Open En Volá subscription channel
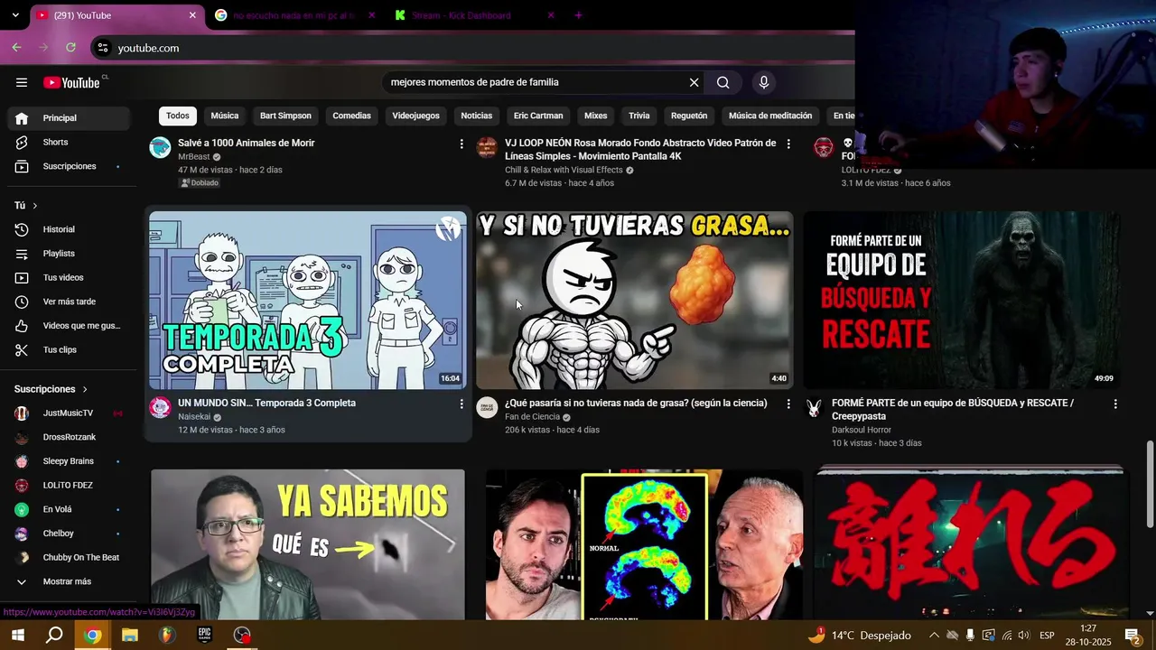This screenshot has height=650, width=1156. (69, 509)
